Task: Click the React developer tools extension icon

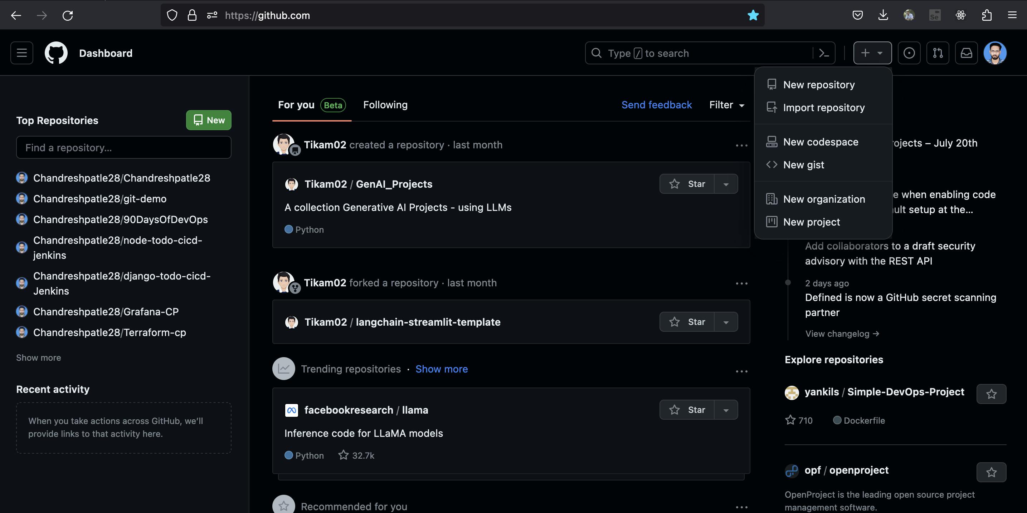Action: [x=961, y=15]
